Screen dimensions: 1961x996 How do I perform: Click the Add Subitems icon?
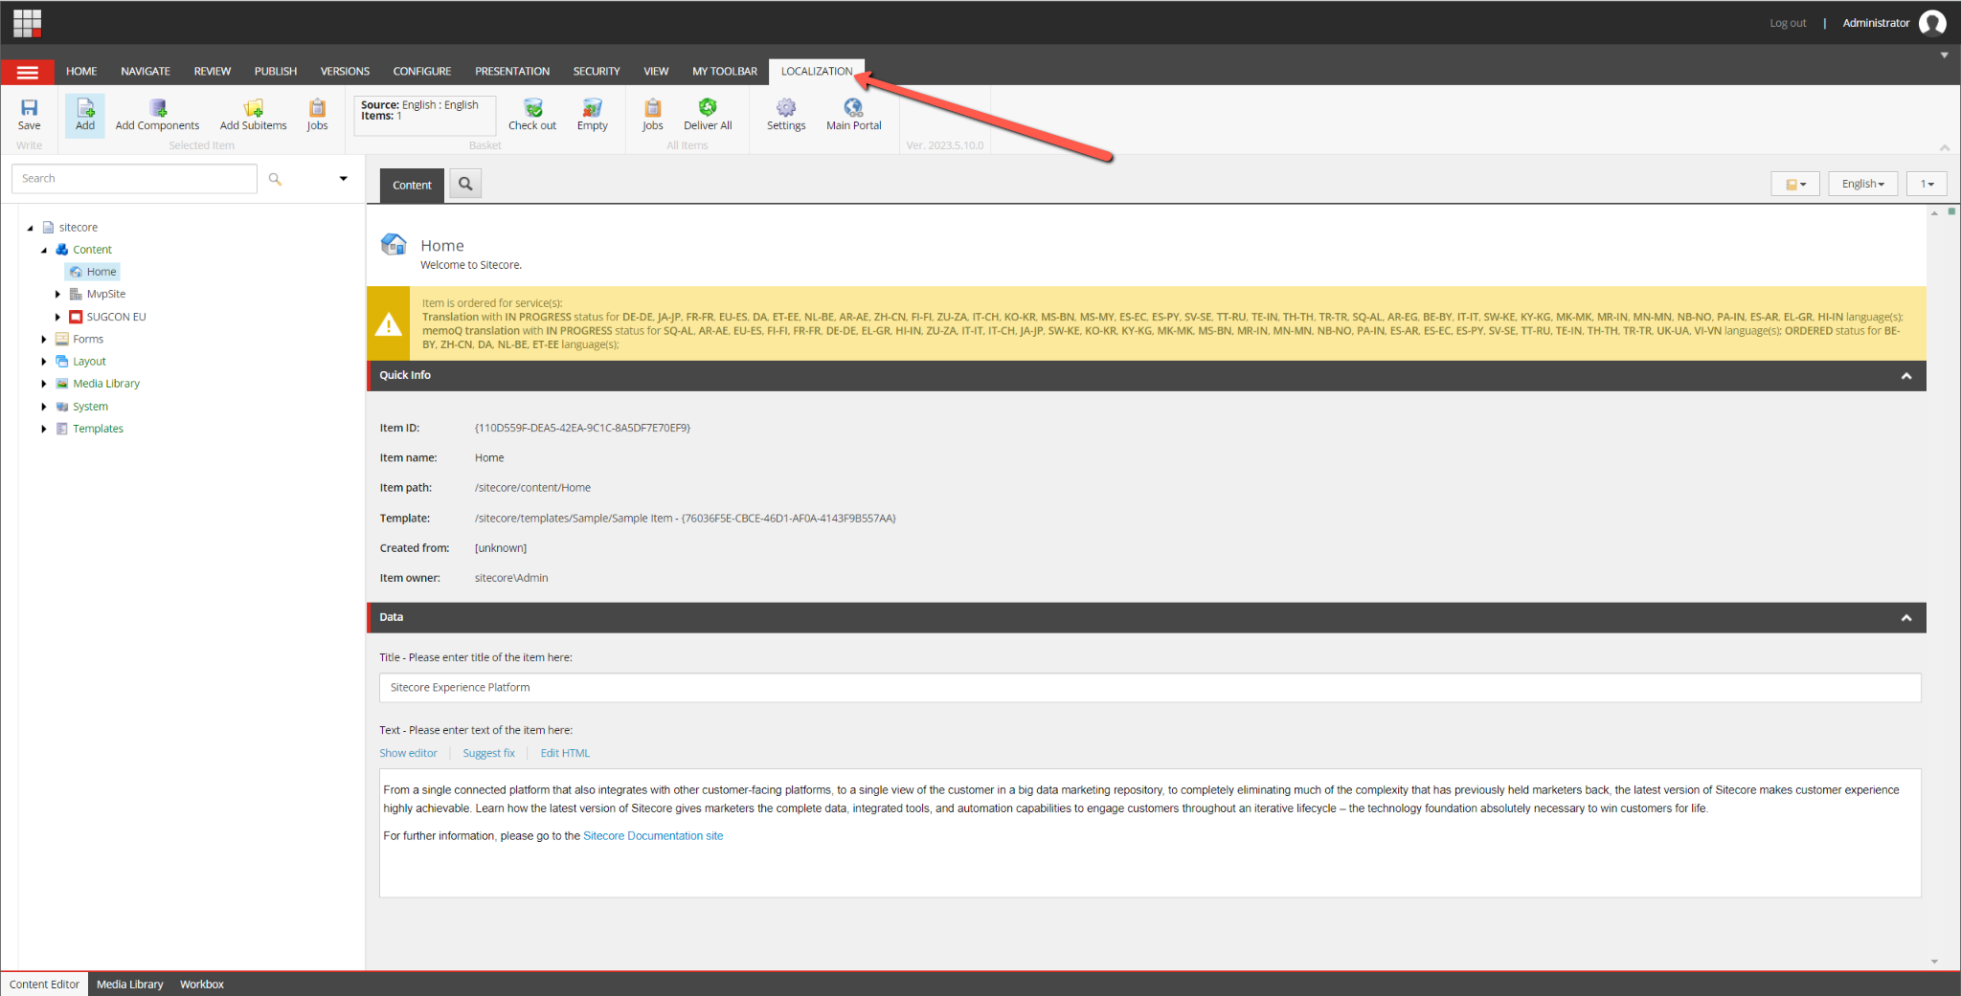click(254, 107)
